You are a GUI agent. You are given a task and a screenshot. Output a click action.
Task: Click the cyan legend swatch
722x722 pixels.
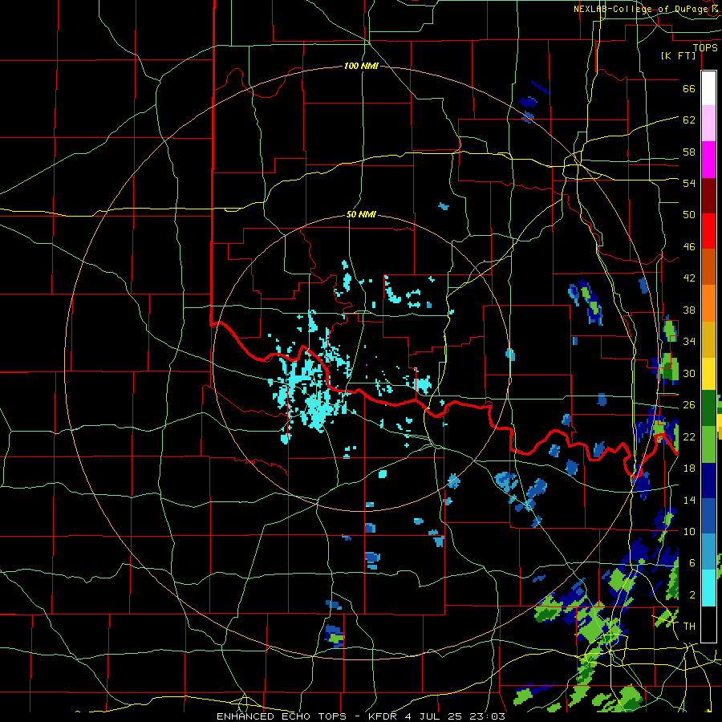(x=708, y=588)
